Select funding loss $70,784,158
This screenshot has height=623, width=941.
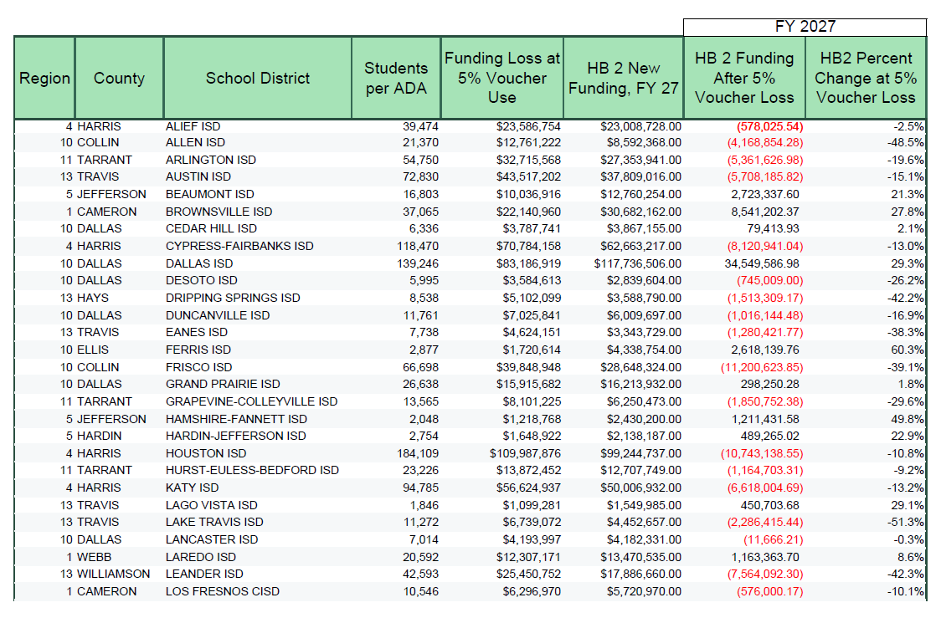point(529,246)
